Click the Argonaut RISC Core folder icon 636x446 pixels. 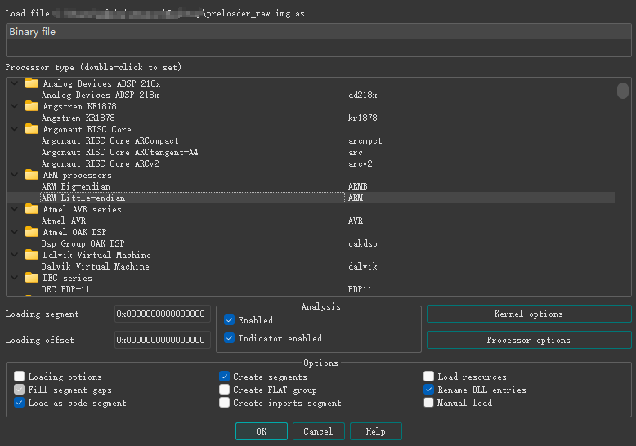pyautogui.click(x=32, y=129)
